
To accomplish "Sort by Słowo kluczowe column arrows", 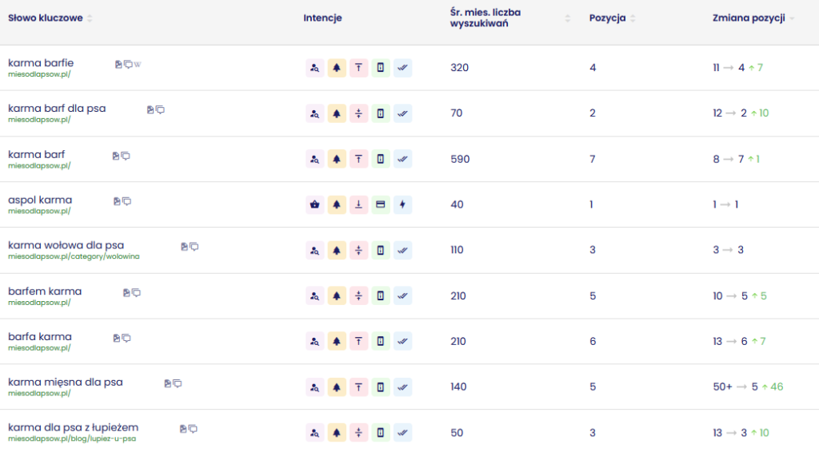I will click(90, 18).
